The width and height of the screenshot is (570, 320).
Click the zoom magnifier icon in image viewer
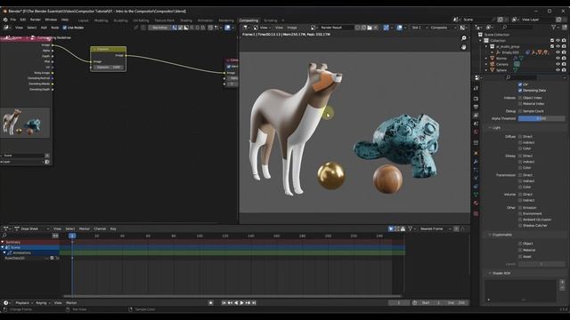[x=463, y=38]
